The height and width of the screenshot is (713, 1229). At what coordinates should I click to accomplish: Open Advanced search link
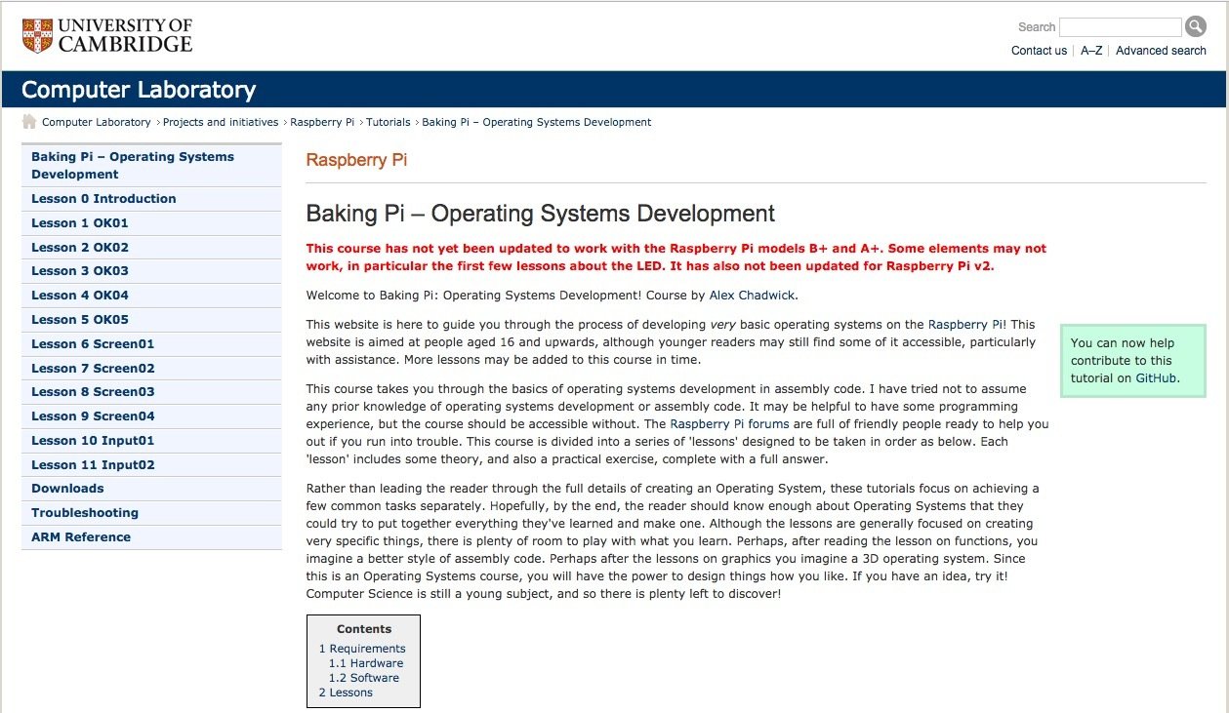[x=1161, y=51]
